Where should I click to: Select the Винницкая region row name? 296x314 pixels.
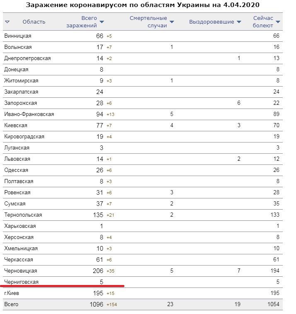(x=17, y=36)
